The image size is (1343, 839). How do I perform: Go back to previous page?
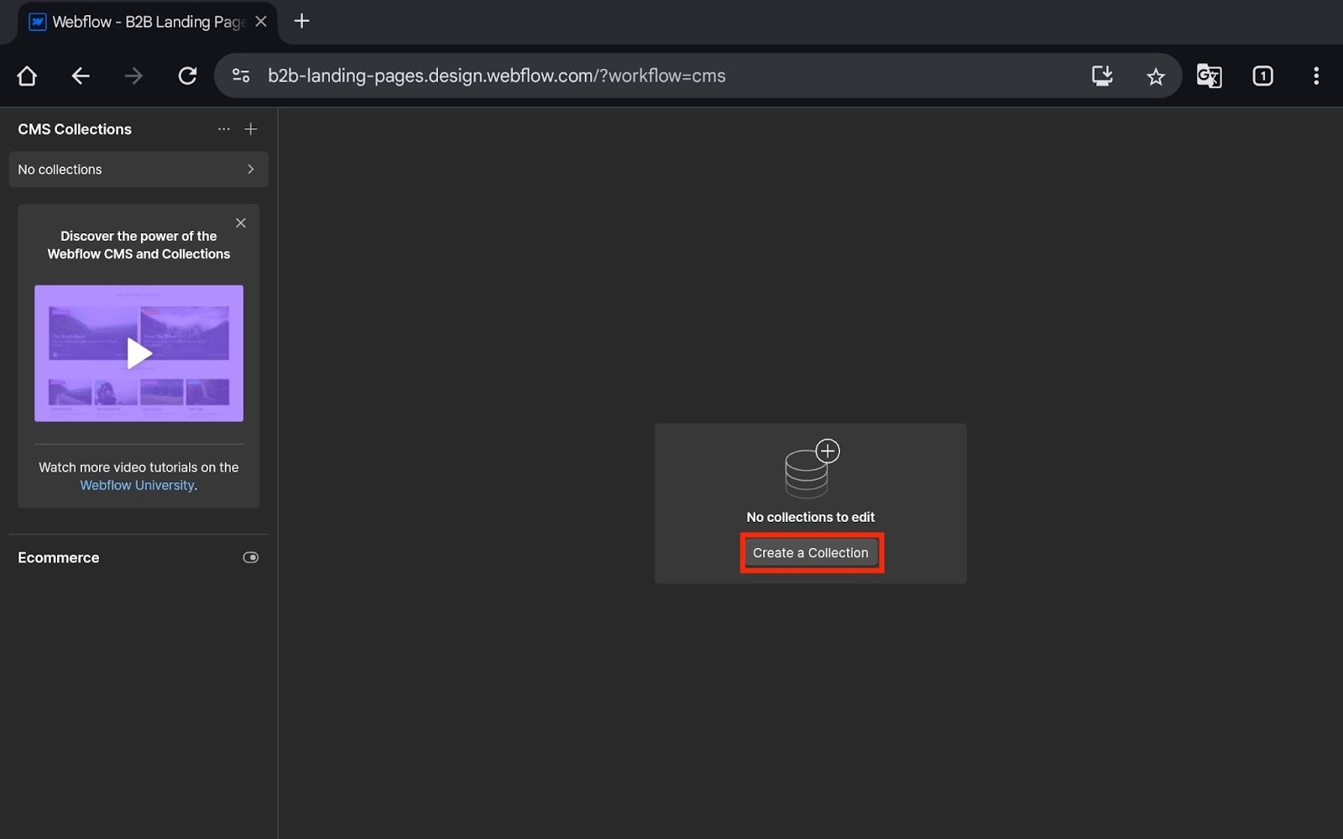pyautogui.click(x=81, y=76)
